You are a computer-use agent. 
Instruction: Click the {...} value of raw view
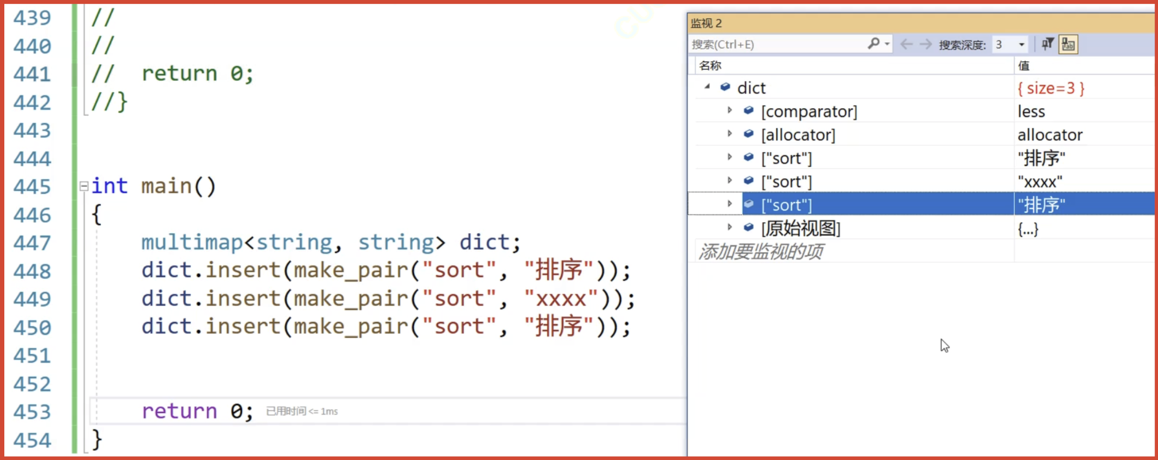click(1028, 229)
